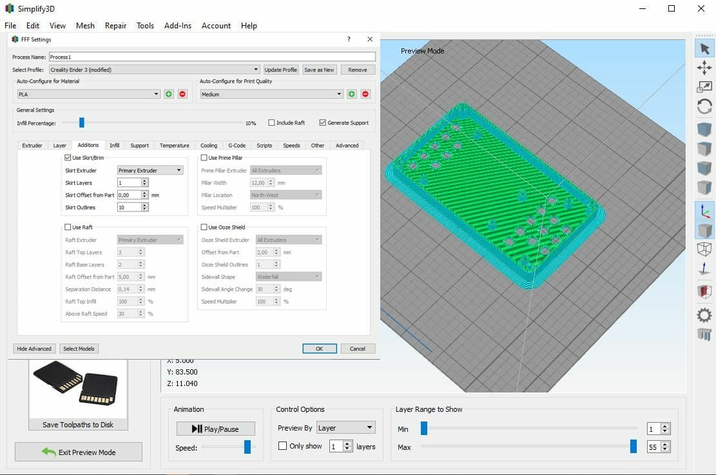This screenshot has width=716, height=475.
Task: Switch to the Support tab
Action: click(x=139, y=145)
